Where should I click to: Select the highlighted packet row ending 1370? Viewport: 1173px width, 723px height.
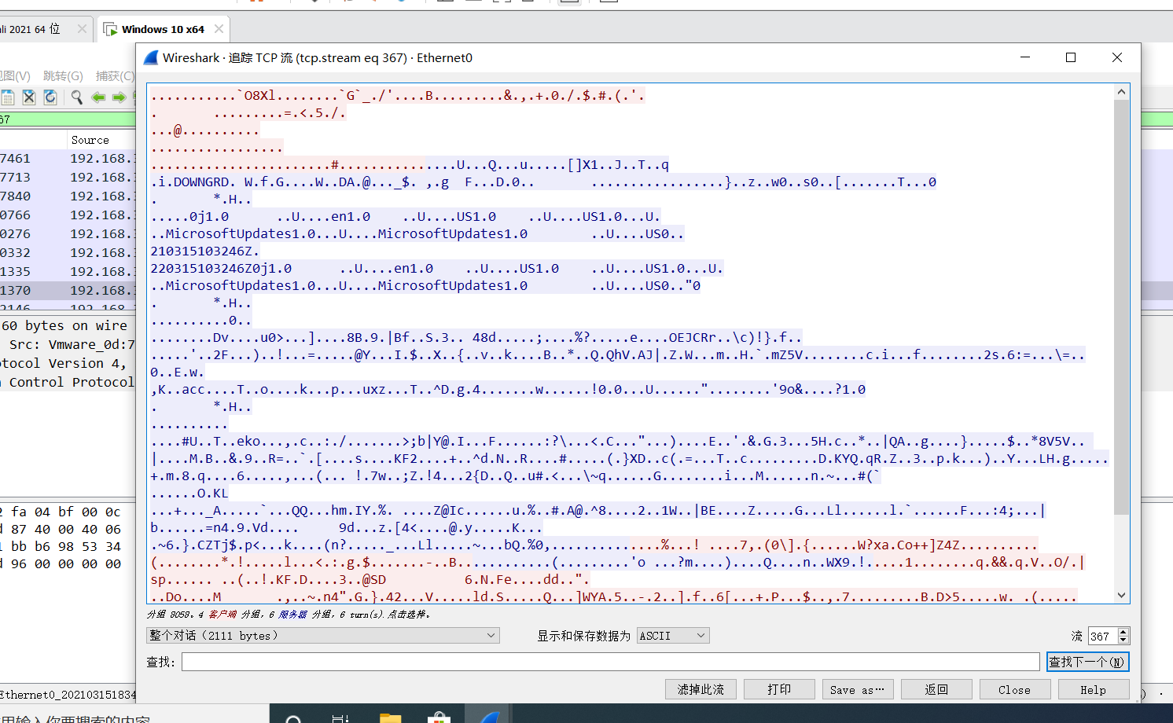tap(68, 291)
